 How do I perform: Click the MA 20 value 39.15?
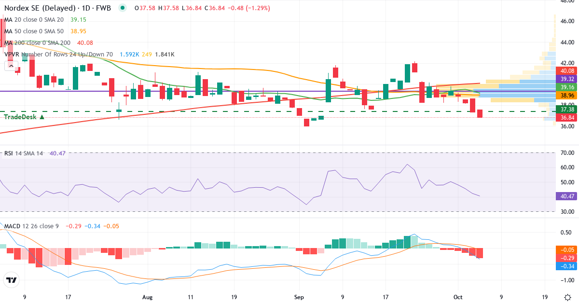(78, 19)
